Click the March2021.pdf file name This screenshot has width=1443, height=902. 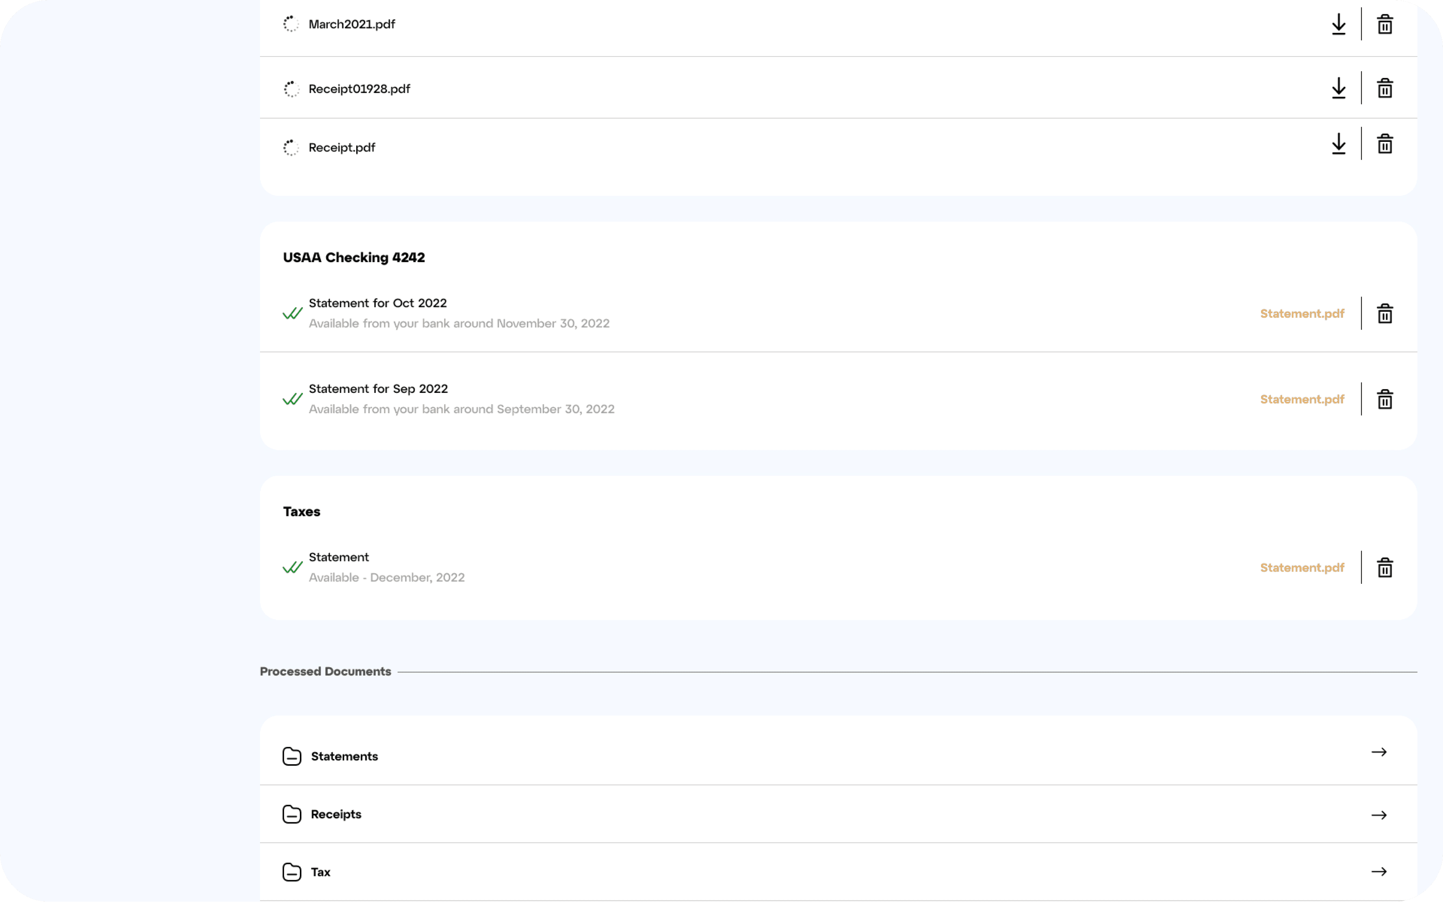tap(352, 24)
